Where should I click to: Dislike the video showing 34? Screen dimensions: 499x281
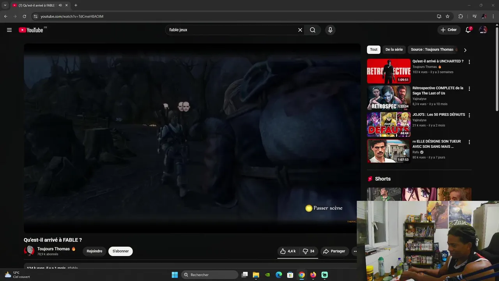(x=308, y=251)
